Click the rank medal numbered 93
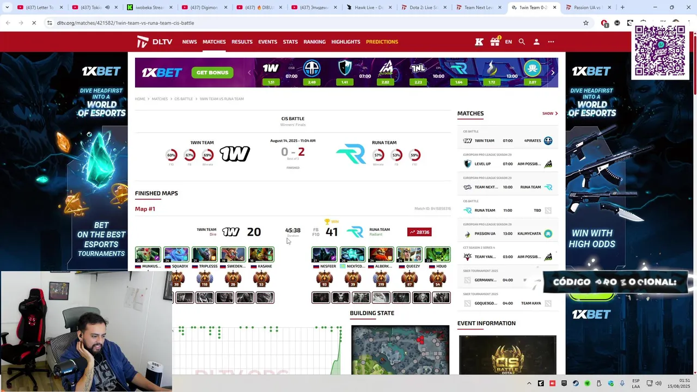 click(325, 279)
